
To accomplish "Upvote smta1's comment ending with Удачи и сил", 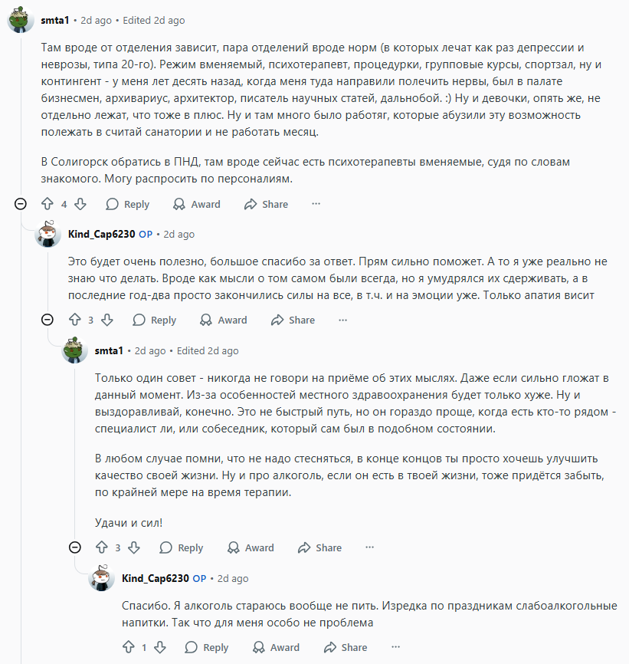I will [x=102, y=547].
